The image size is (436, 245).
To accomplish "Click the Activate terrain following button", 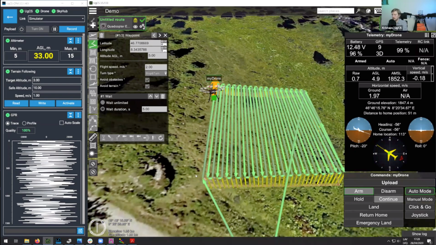I will pos(68,103).
